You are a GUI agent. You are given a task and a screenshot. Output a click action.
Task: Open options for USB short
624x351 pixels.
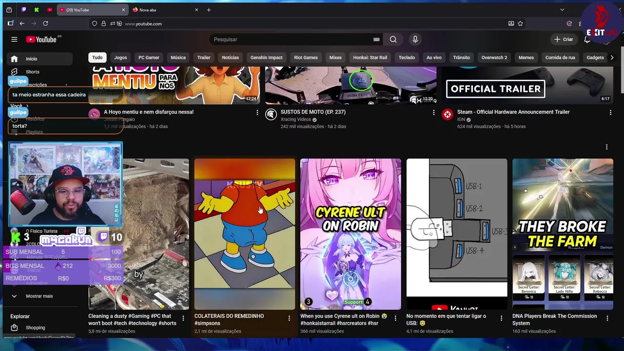pyautogui.click(x=501, y=318)
